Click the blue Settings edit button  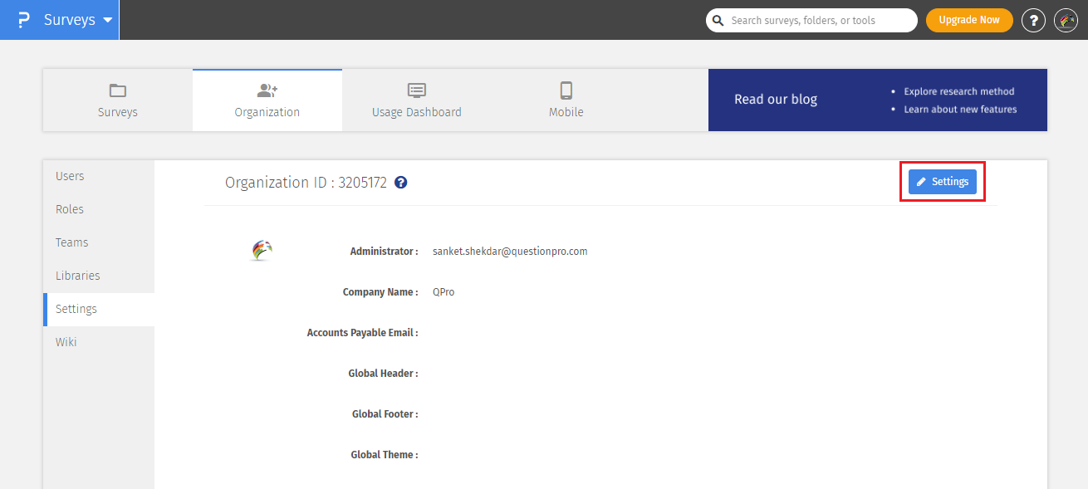pos(943,182)
